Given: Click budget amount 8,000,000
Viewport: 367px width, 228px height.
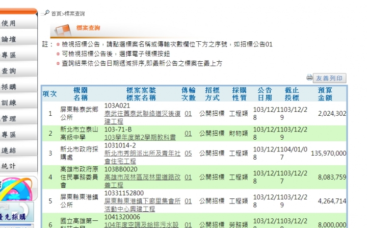Looking at the screenshot, I should click(332, 225).
